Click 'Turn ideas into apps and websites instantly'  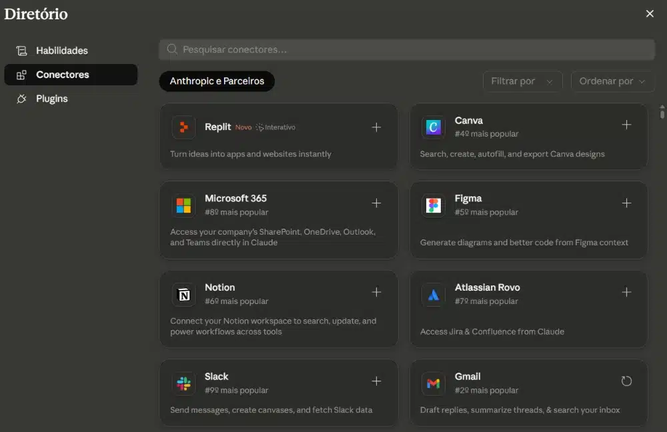(x=251, y=154)
